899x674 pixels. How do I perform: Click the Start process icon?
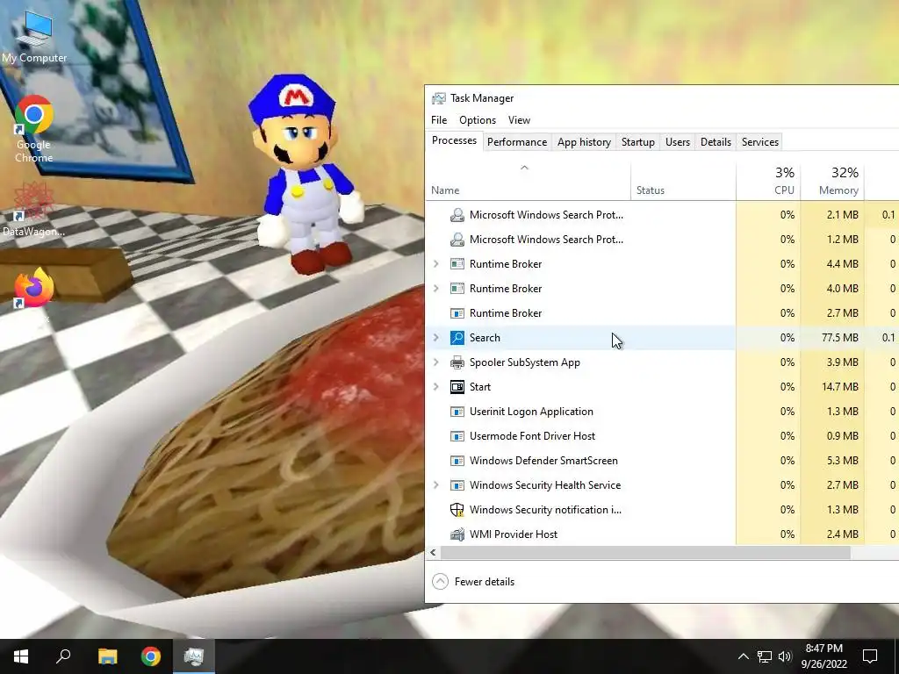click(x=457, y=387)
